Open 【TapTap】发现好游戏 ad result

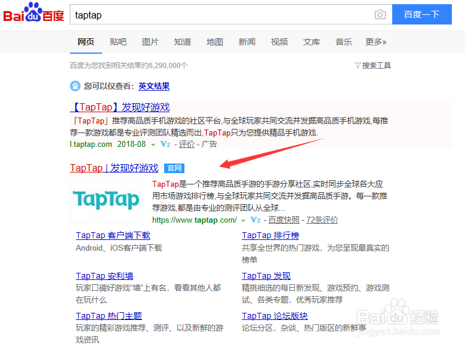pos(120,107)
